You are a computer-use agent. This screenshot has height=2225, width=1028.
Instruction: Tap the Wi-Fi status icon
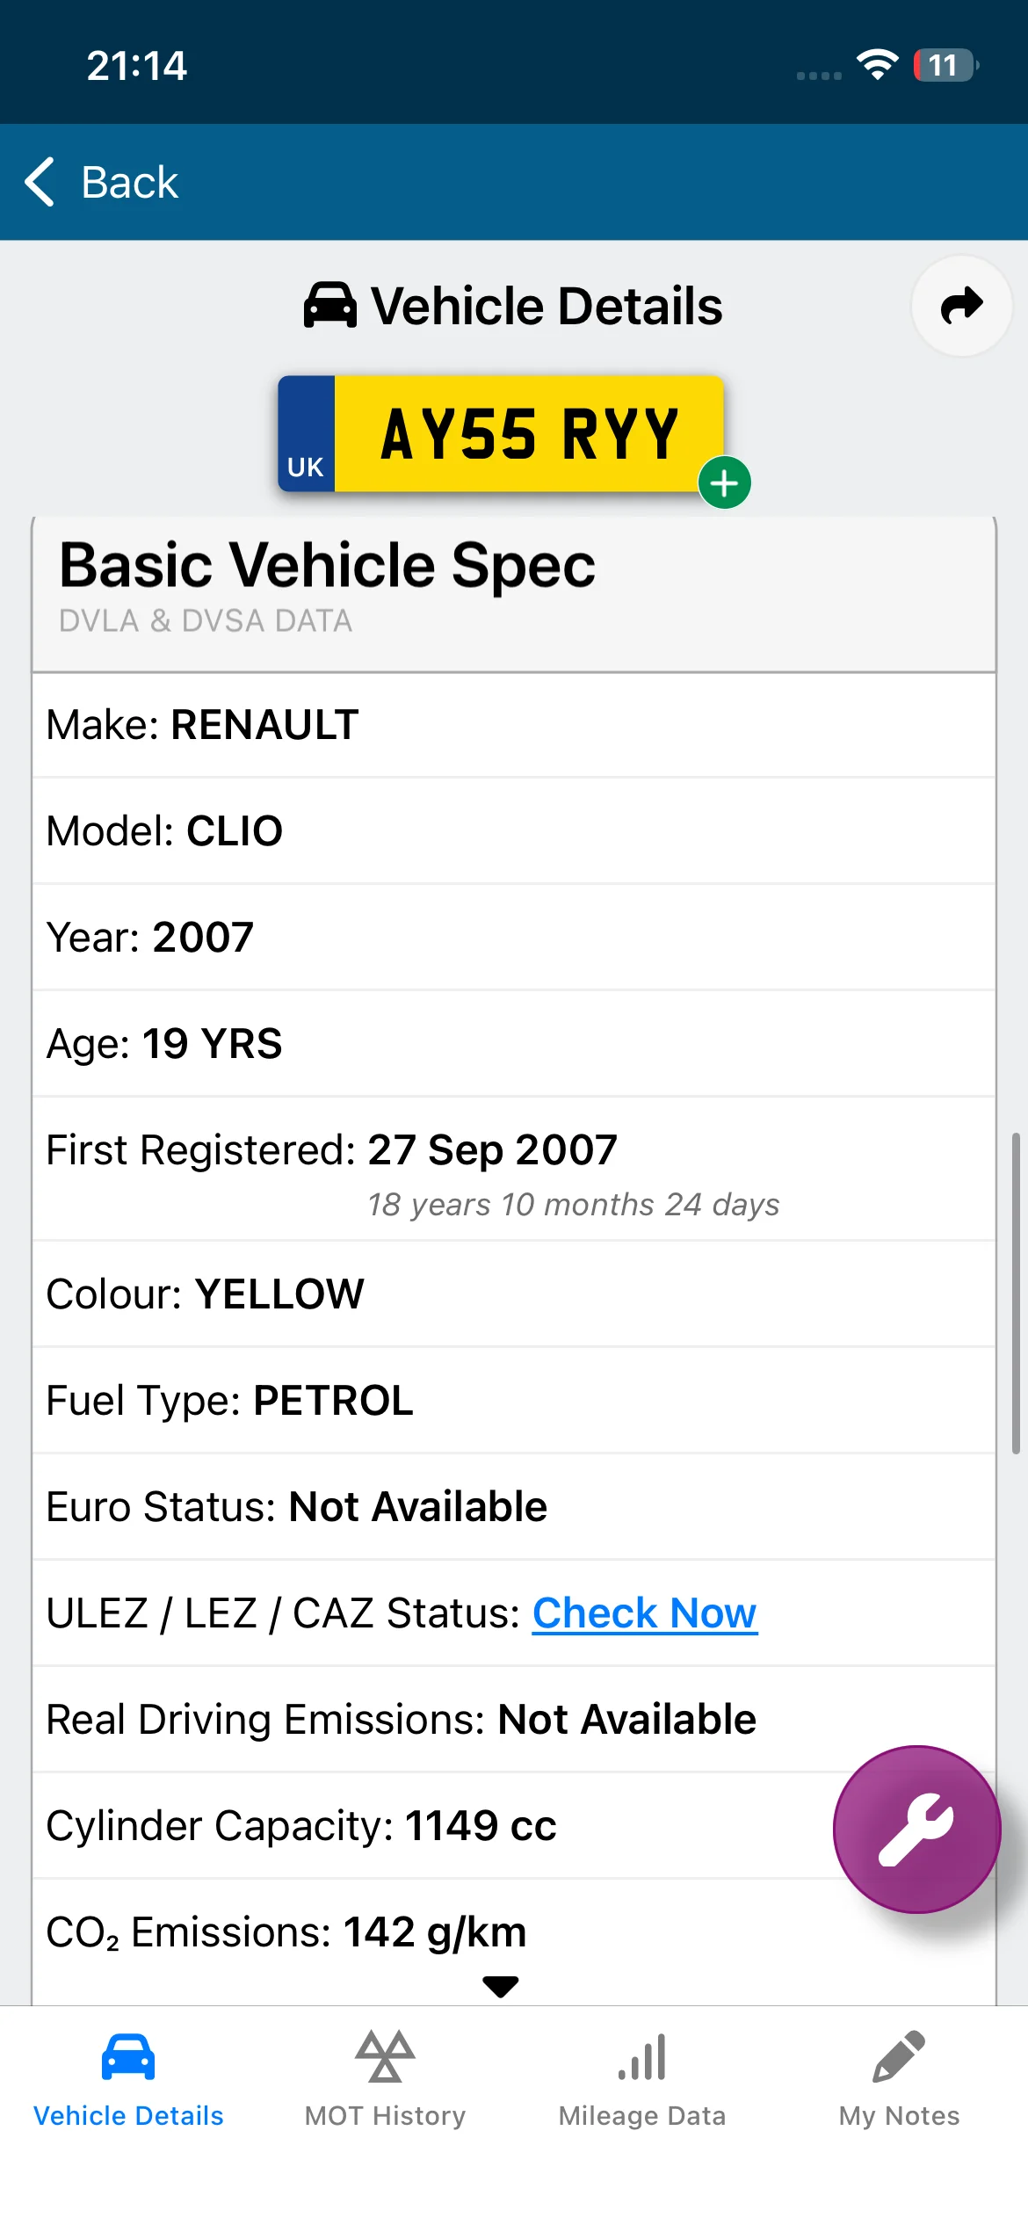[x=877, y=65]
